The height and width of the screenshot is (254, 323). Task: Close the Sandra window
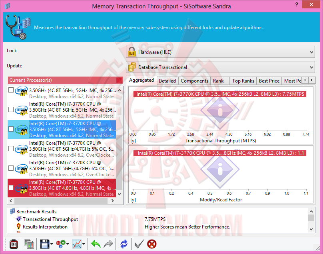(x=311, y=4)
